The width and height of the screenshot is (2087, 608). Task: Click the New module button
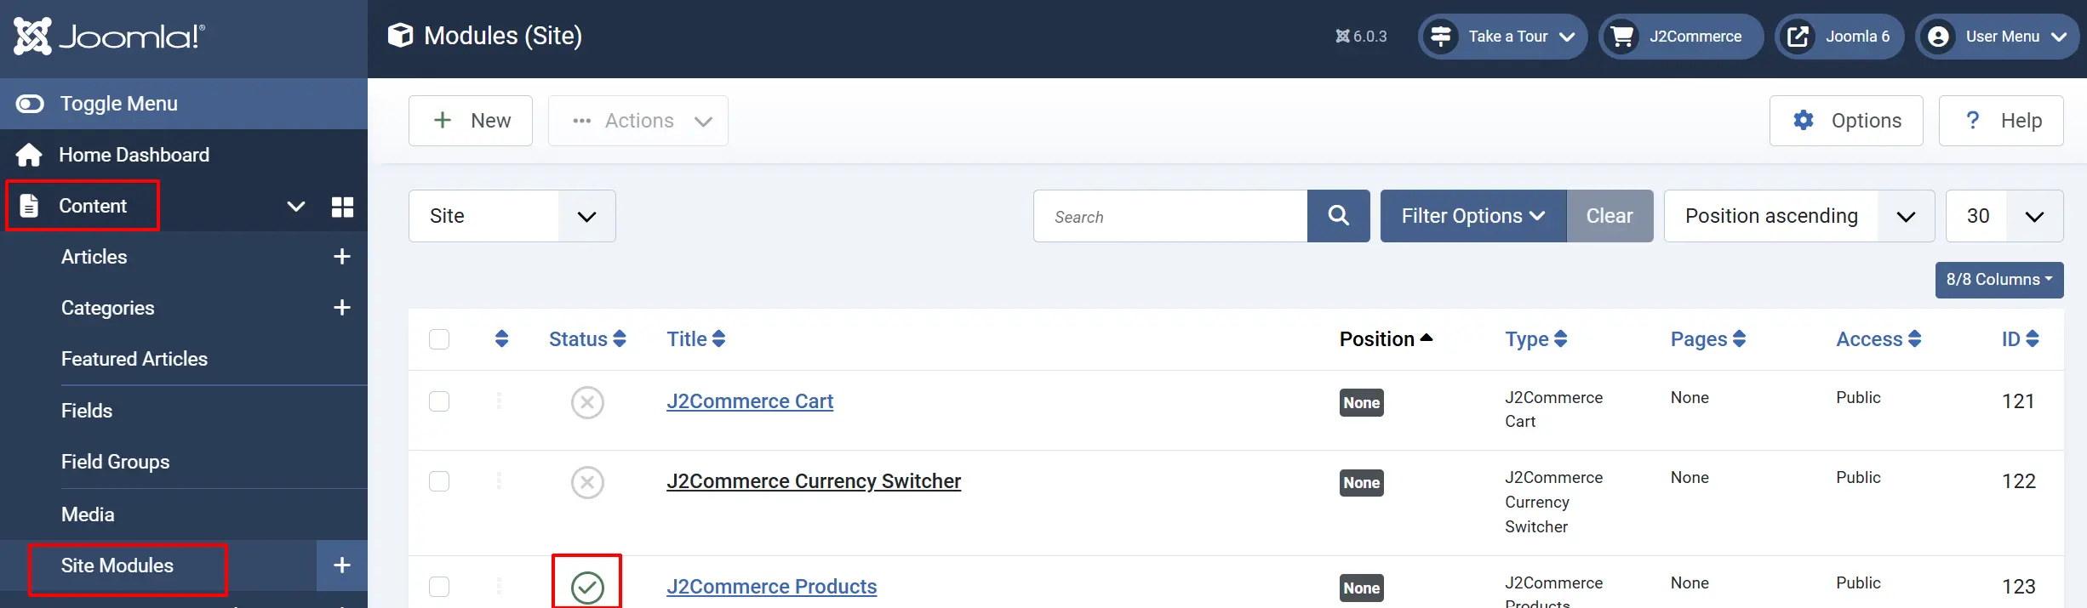coord(471,121)
